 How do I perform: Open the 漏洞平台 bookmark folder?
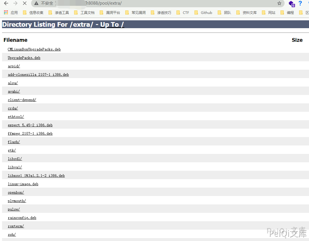110,12
